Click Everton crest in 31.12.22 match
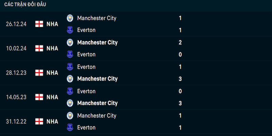 coord(70,128)
